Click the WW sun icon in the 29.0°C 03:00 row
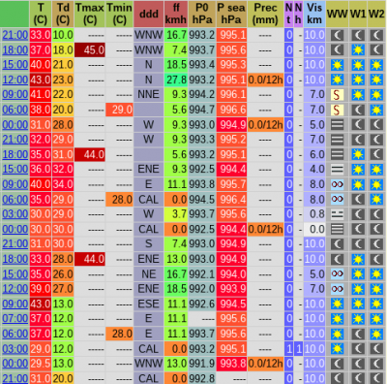This screenshot has width=387, height=384. click(337, 349)
